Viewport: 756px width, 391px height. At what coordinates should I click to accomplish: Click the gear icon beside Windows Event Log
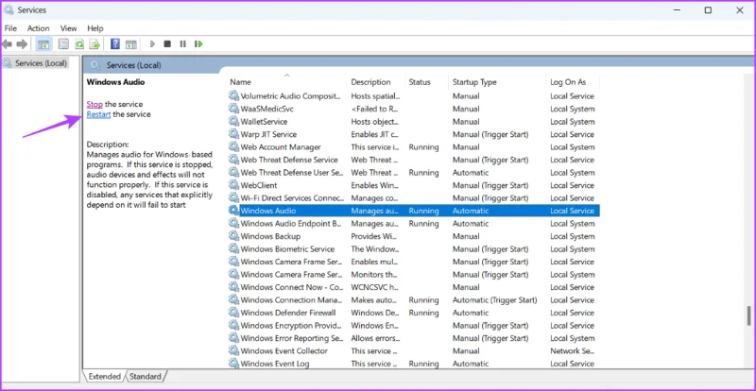click(x=233, y=364)
